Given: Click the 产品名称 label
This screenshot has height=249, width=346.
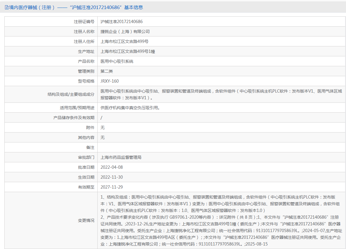Looking at the screenshot, I should click(86, 61).
